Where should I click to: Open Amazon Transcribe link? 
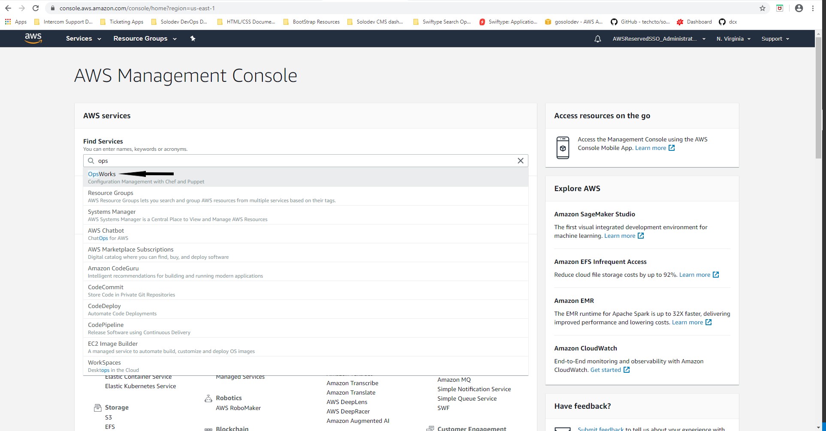pyautogui.click(x=353, y=383)
